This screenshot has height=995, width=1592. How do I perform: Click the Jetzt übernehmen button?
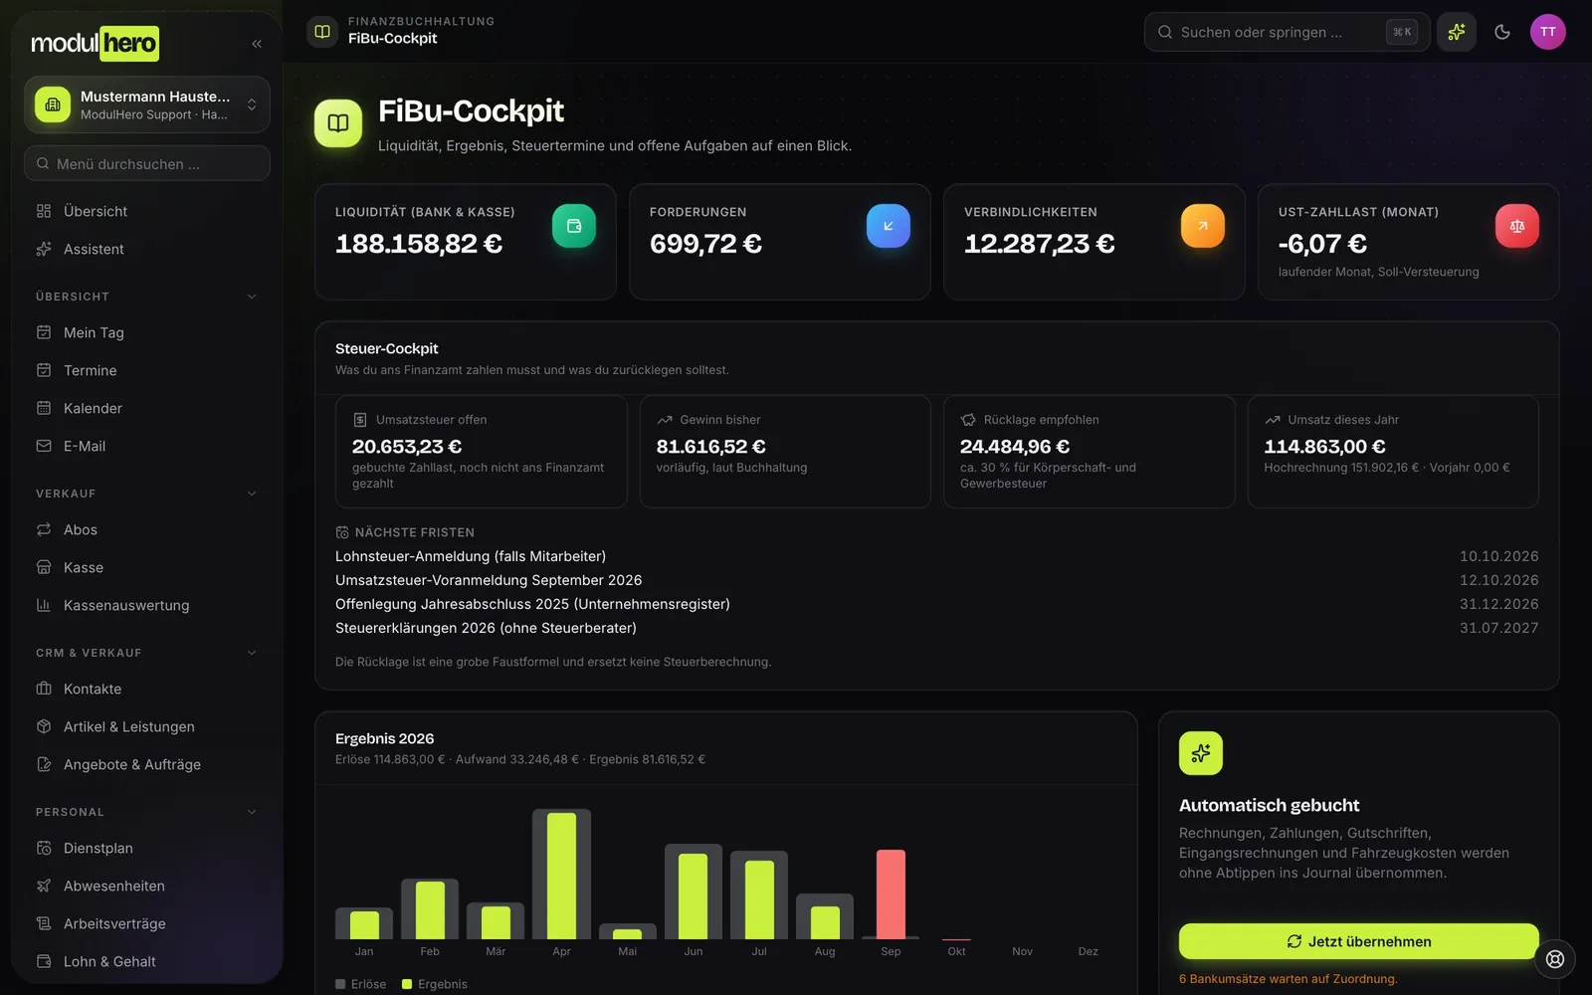pyautogui.click(x=1358, y=941)
